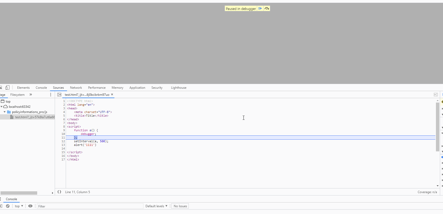This screenshot has height=214, width=443.
Task: Collapse the policyinformations_pro/js folder
Action: click(4, 112)
